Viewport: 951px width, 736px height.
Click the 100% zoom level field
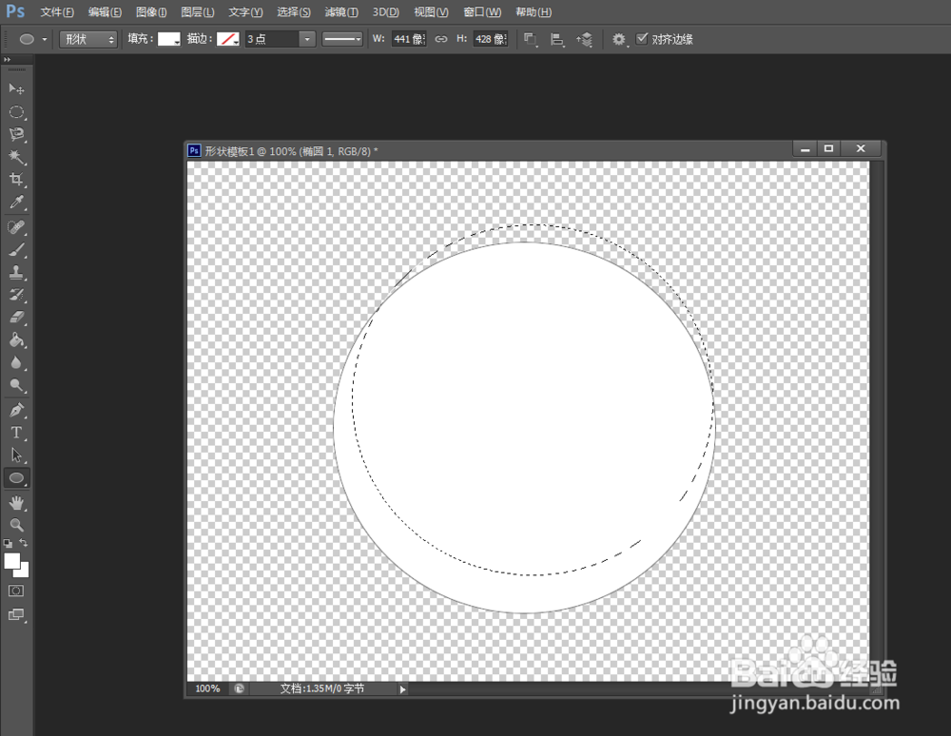tap(207, 688)
